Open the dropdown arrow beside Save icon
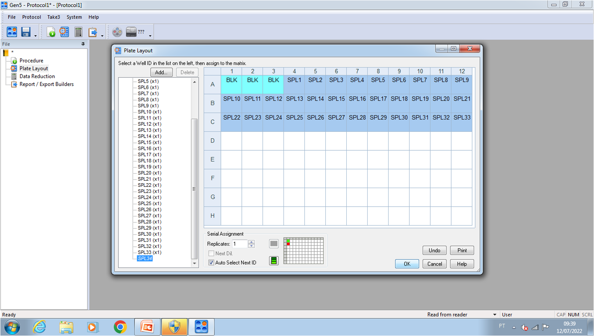The height and width of the screenshot is (336, 594). (x=35, y=36)
